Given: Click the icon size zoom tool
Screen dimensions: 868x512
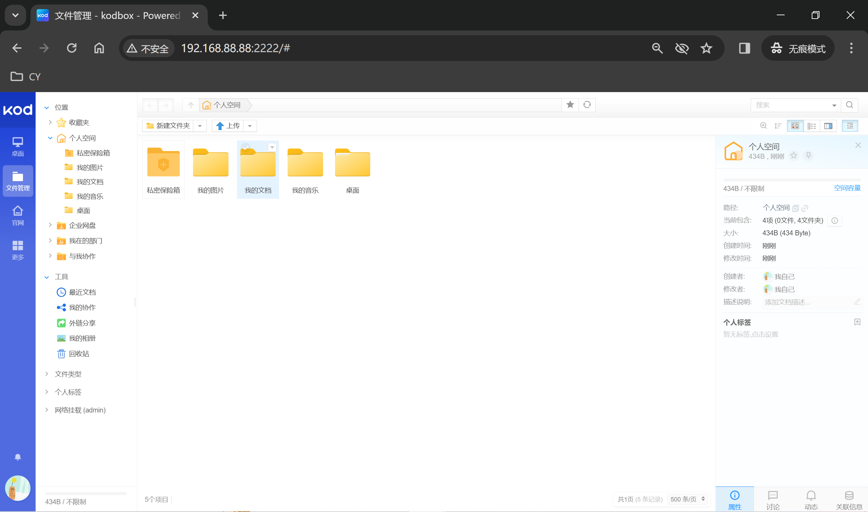Looking at the screenshot, I should pos(763,126).
